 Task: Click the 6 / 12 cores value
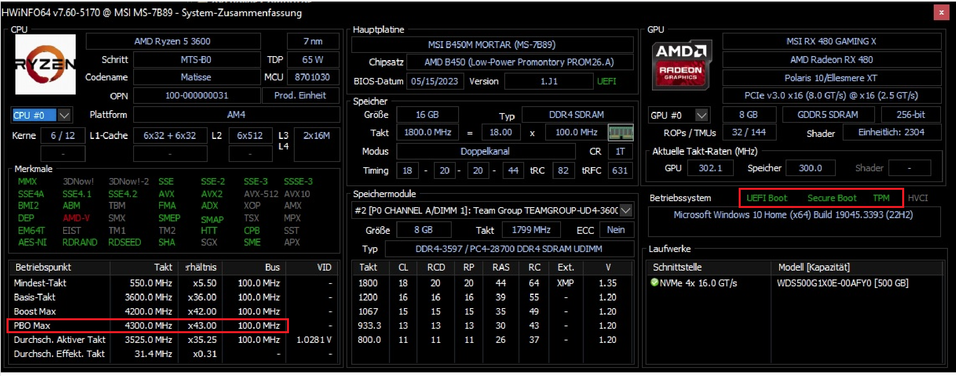point(63,135)
